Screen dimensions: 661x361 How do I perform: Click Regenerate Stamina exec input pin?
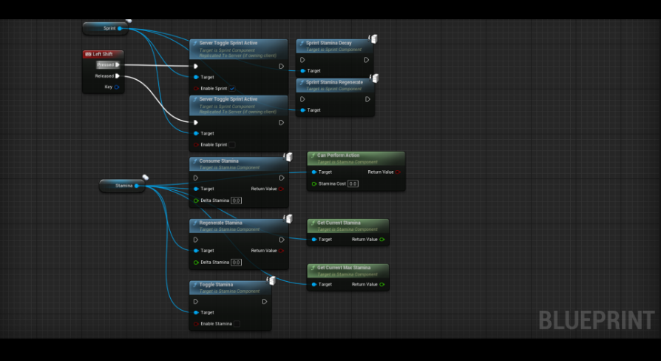196,240
